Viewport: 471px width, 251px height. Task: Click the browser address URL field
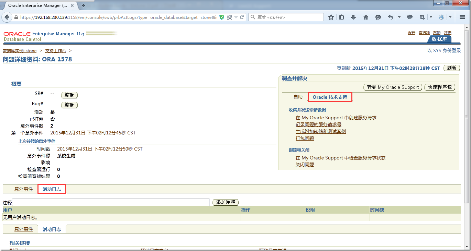click(x=118, y=17)
